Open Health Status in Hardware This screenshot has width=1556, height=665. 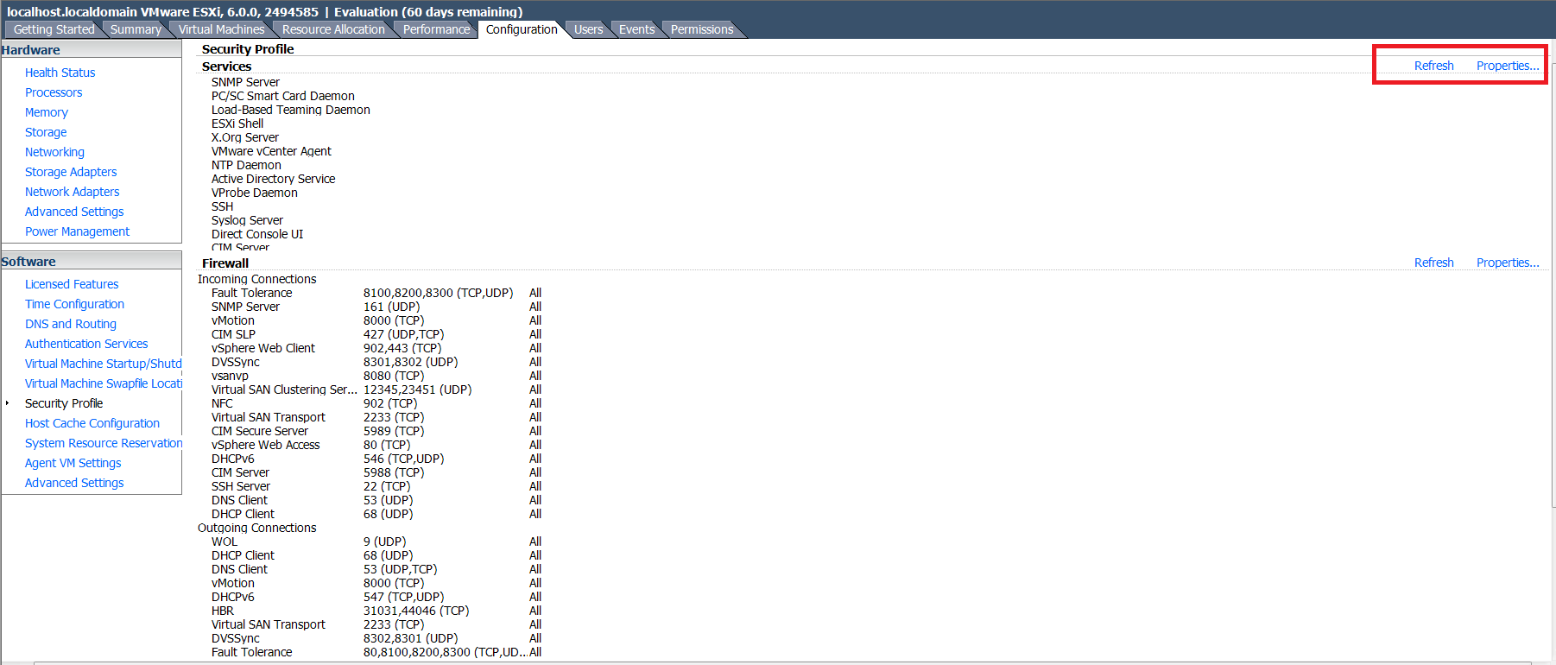click(x=60, y=73)
